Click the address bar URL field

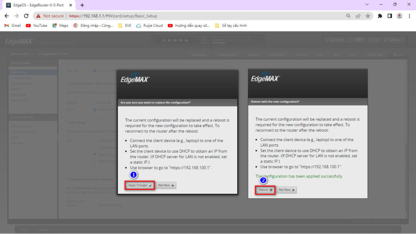(x=203, y=16)
